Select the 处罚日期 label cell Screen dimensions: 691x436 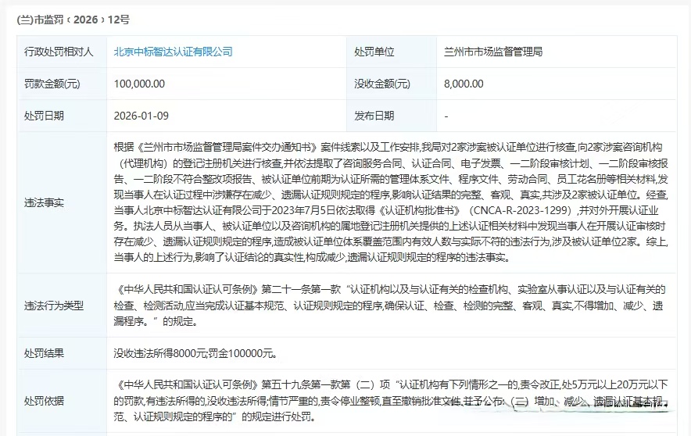pyautogui.click(x=62, y=116)
